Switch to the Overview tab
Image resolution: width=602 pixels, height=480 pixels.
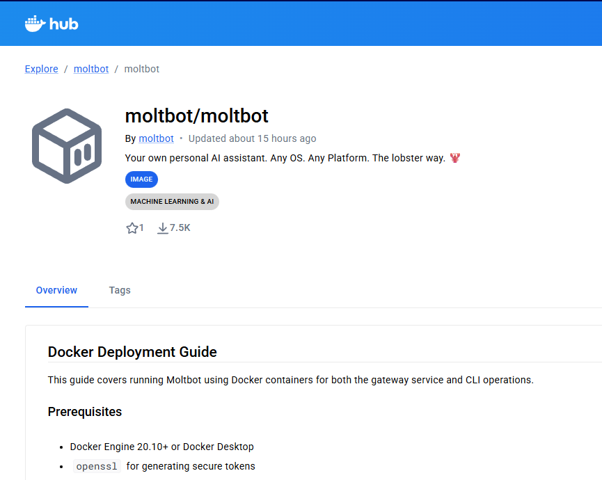(x=56, y=291)
